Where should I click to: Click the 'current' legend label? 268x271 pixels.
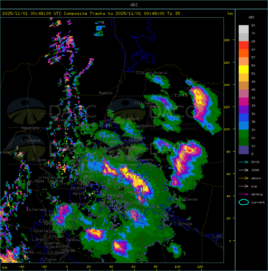(x=258, y=202)
